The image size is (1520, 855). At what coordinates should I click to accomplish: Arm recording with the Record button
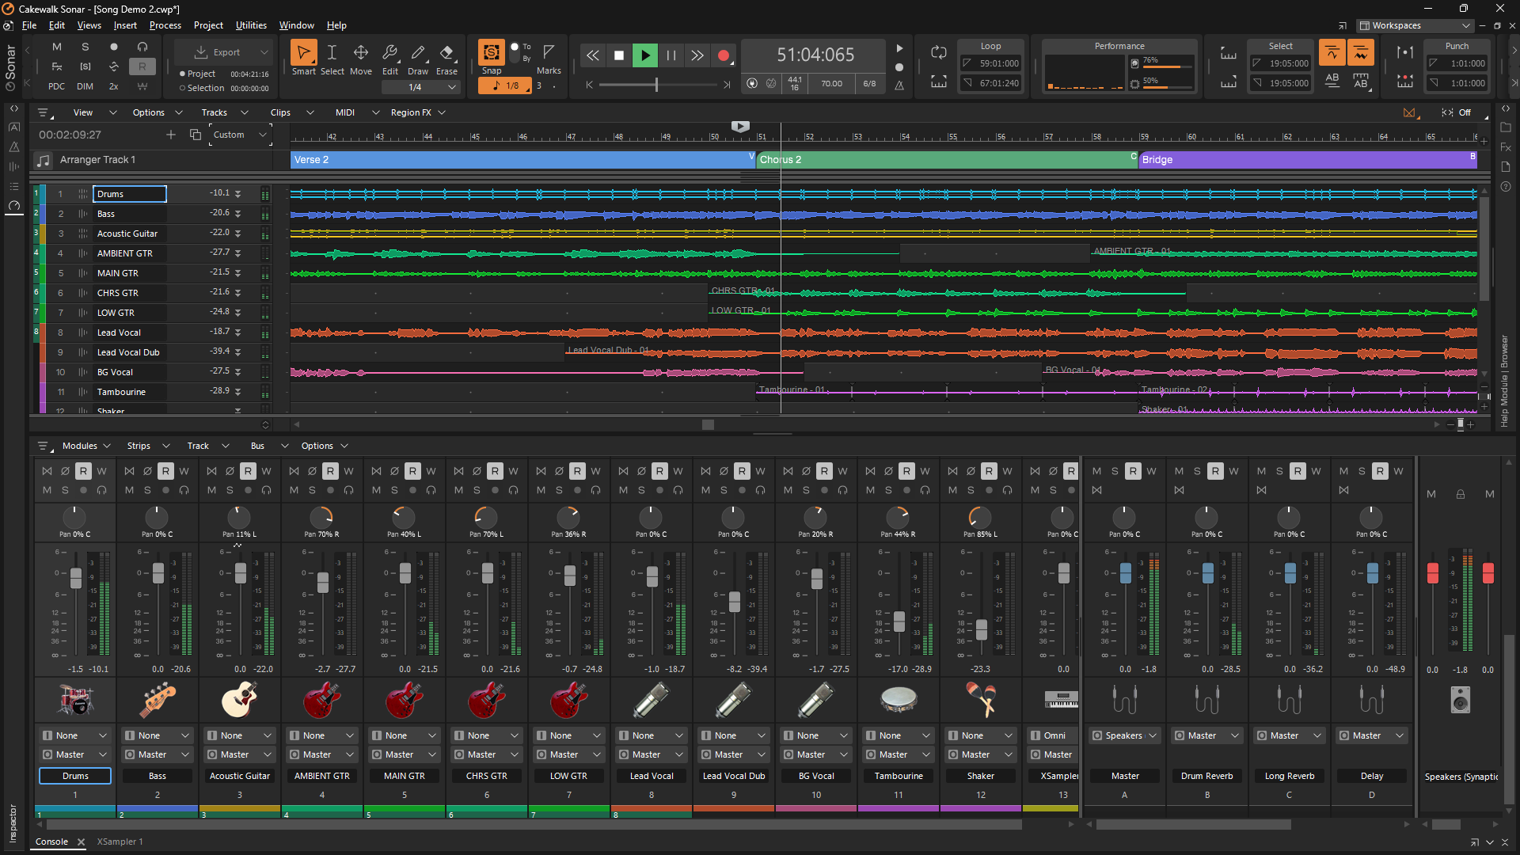[723, 55]
